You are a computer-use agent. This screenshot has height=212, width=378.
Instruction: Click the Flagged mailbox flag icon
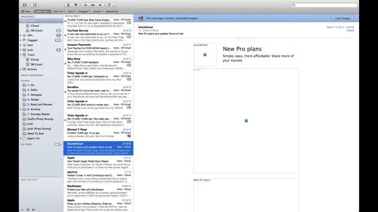(24, 40)
